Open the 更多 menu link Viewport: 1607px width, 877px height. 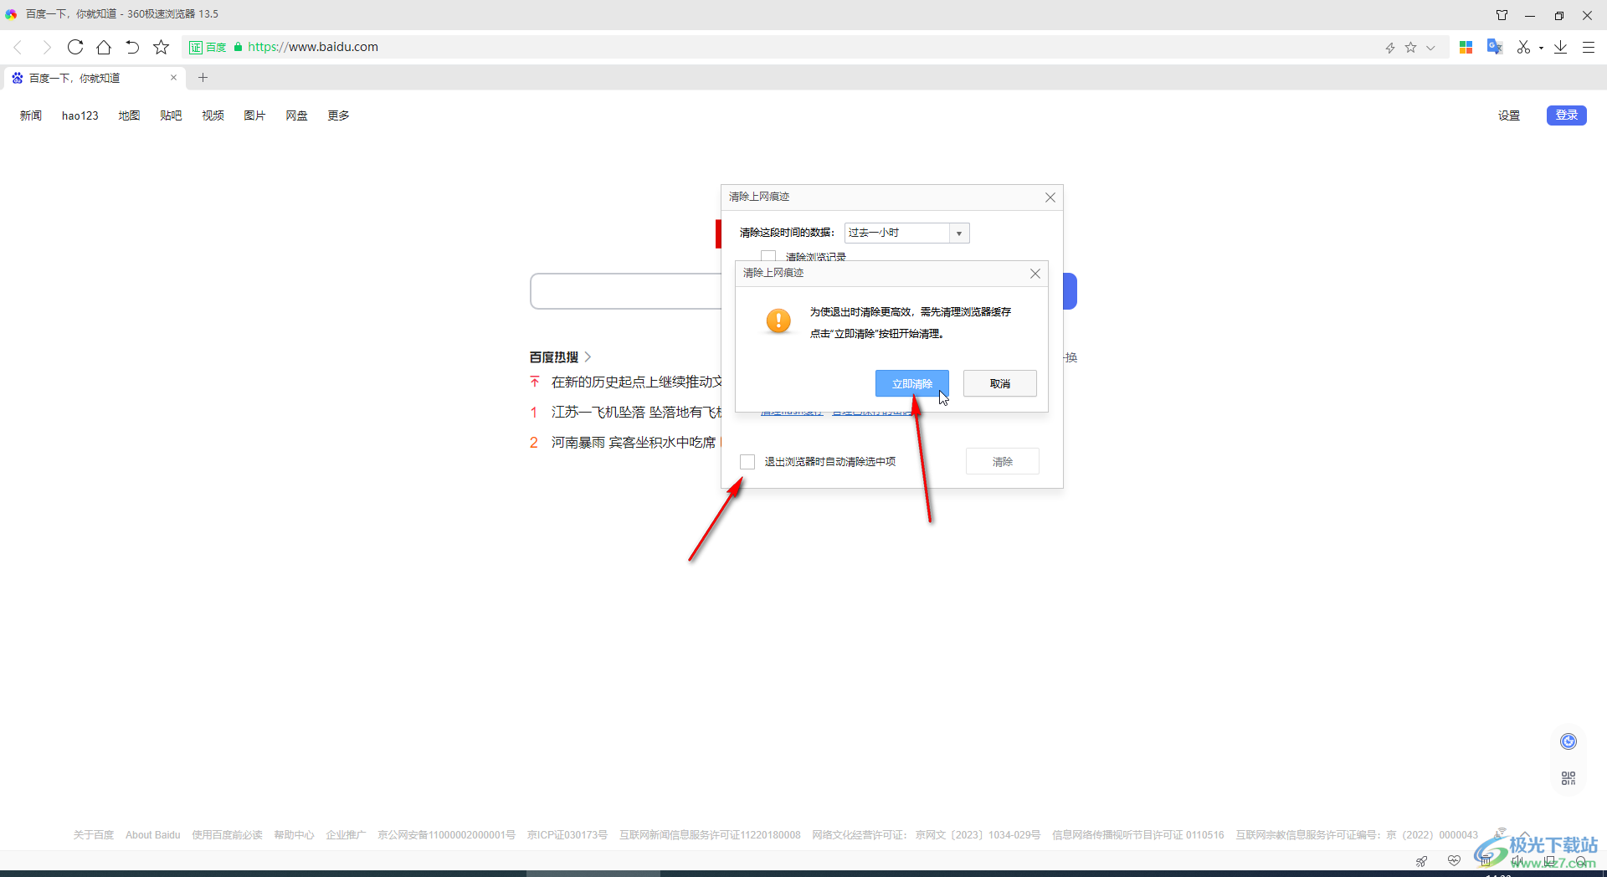pos(338,115)
